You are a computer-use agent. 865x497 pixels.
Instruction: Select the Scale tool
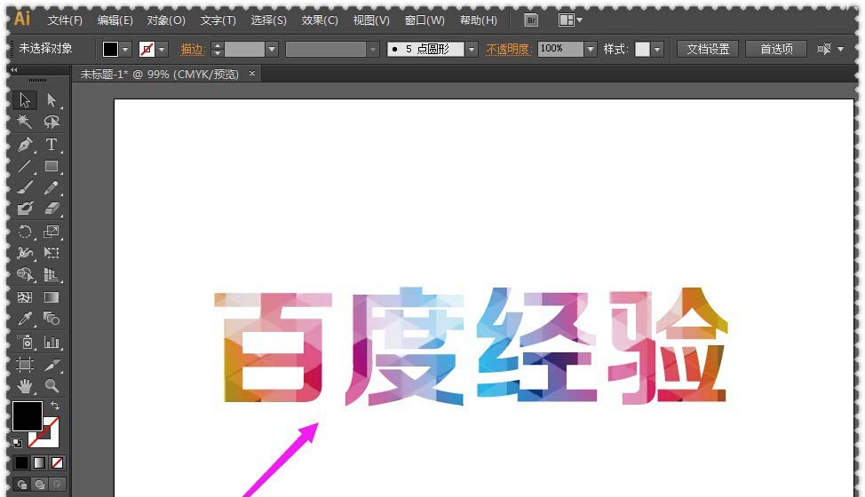pyautogui.click(x=52, y=232)
